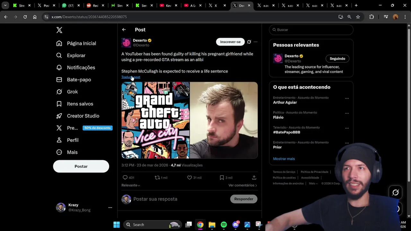Open the post's three-dot more menu
This screenshot has width=411, height=231.
[x=256, y=42]
